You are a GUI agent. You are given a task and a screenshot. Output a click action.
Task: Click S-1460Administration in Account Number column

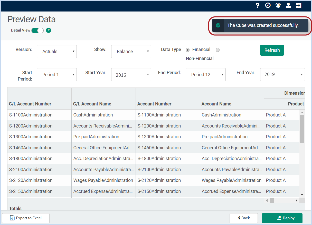click(168, 148)
